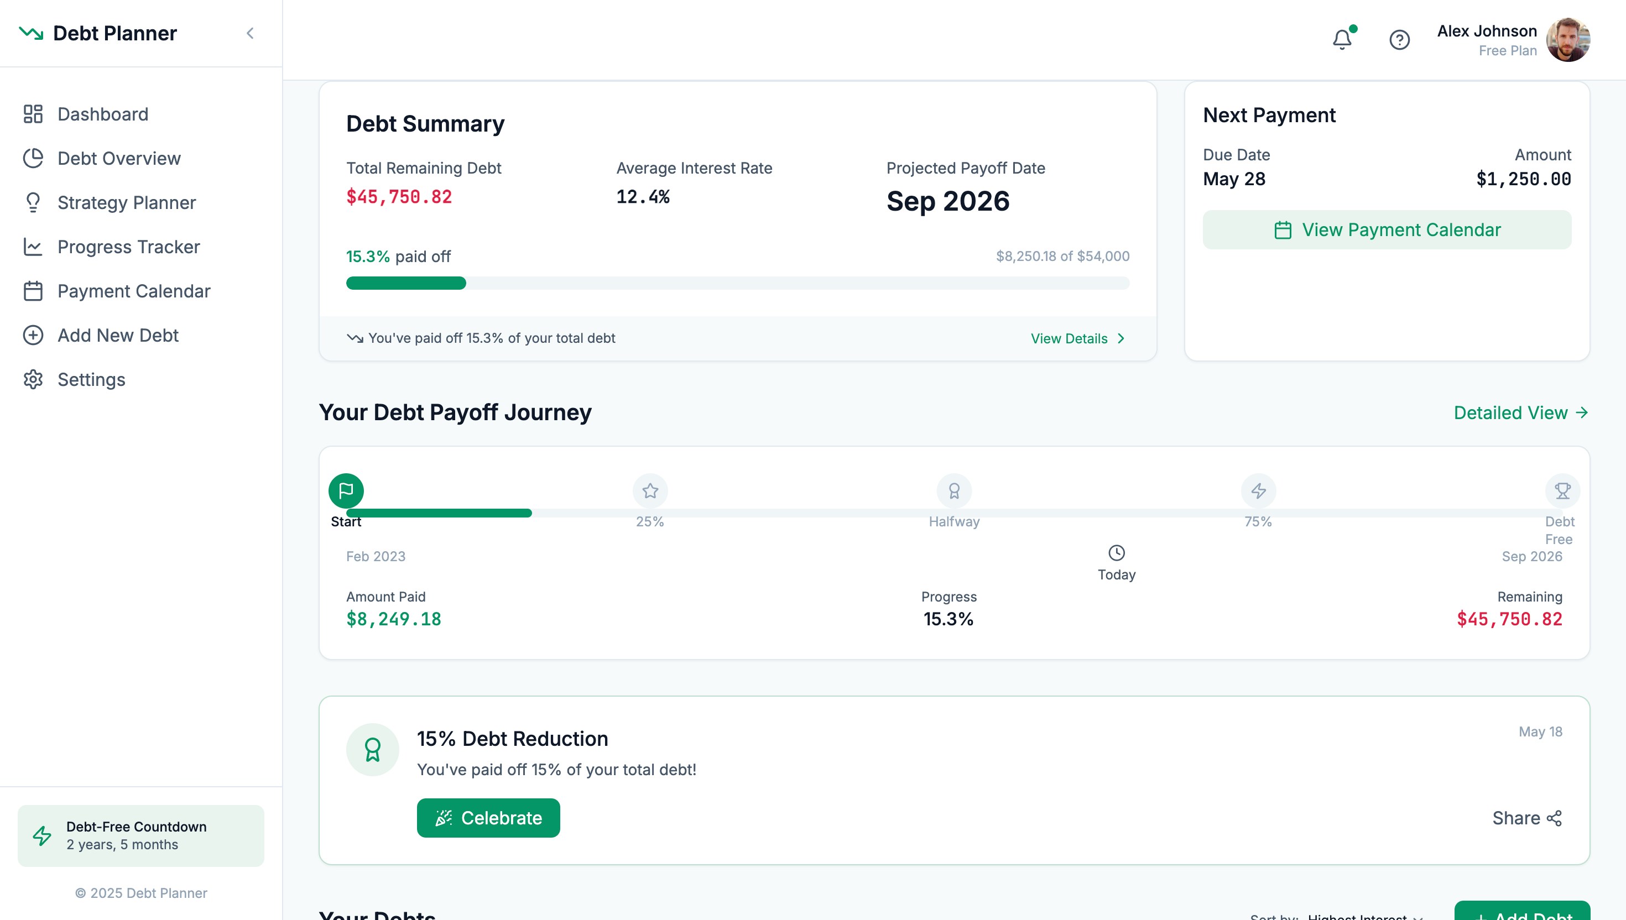The image size is (1626, 920).
Task: Click the Halfway milestone badge
Action: [x=954, y=490]
